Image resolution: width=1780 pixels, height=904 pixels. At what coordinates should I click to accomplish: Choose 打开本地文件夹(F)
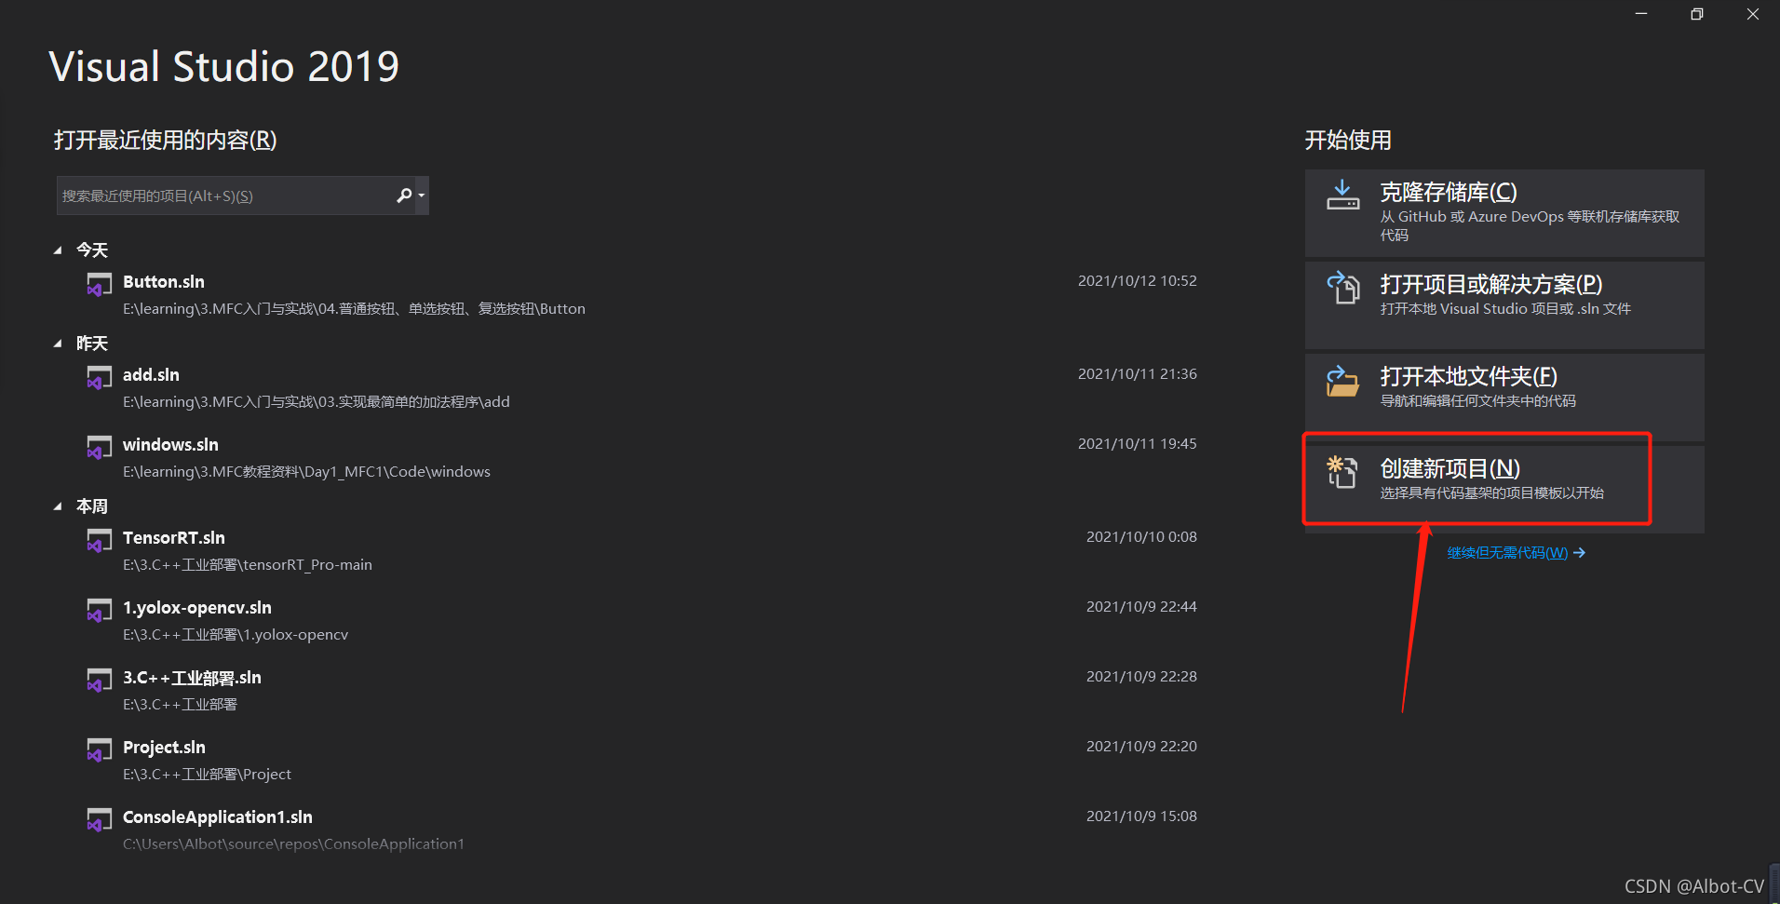1504,398
